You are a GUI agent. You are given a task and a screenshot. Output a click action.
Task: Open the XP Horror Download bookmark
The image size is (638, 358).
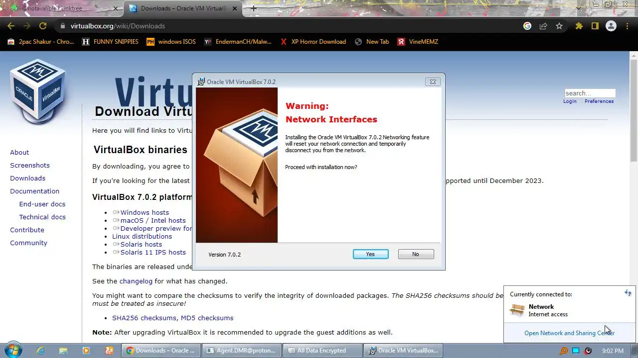click(313, 42)
